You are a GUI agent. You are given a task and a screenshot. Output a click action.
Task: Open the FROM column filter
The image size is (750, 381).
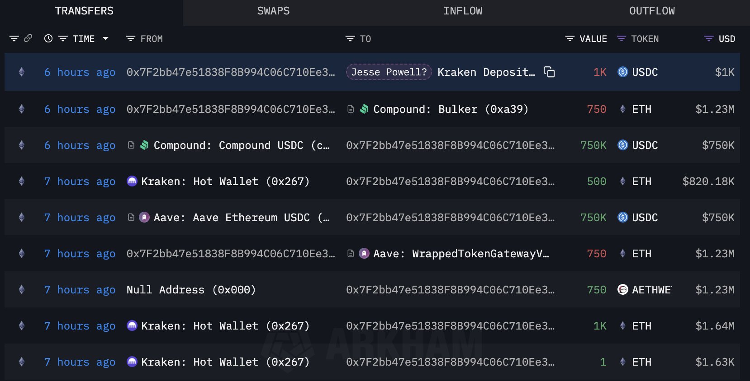pyautogui.click(x=131, y=39)
